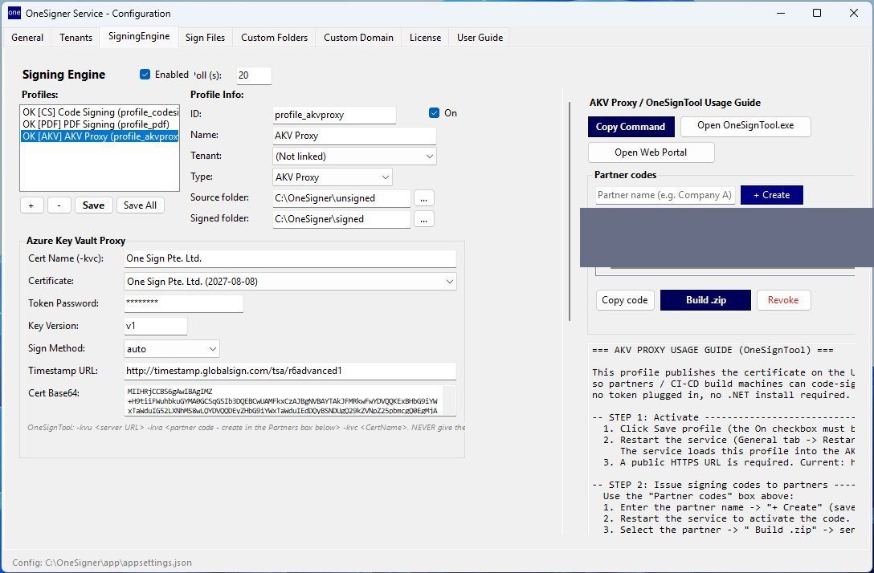Screen dimensions: 874x573
Task: Select the Code Signing profile row
Action: [100, 112]
